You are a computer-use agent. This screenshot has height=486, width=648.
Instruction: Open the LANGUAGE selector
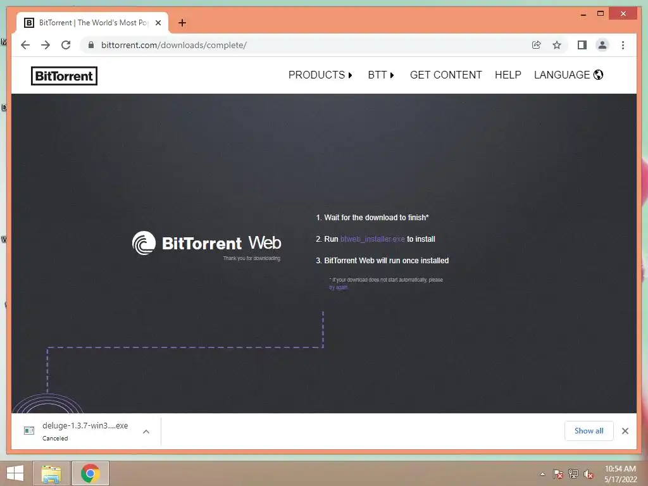(569, 75)
